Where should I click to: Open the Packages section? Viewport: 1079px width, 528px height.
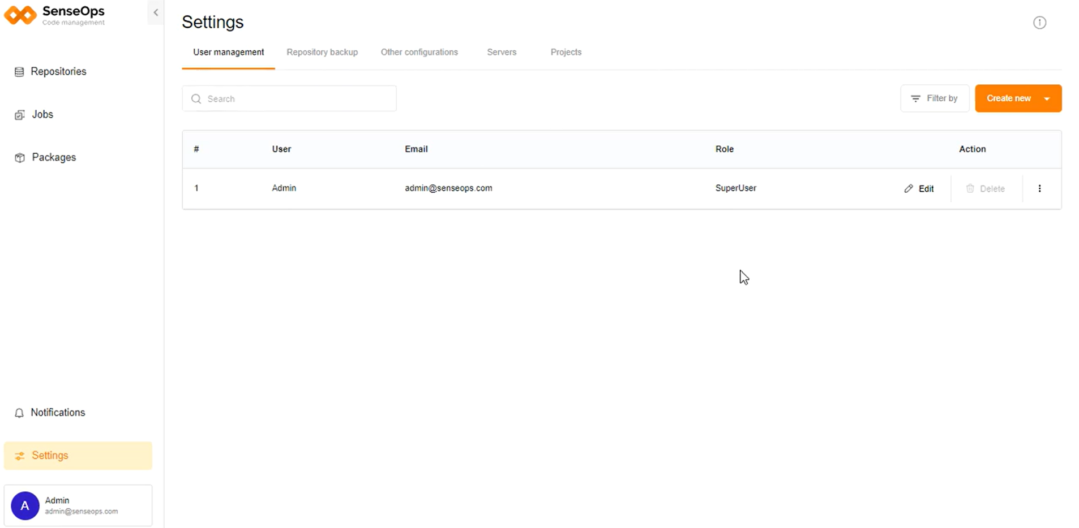(x=54, y=157)
